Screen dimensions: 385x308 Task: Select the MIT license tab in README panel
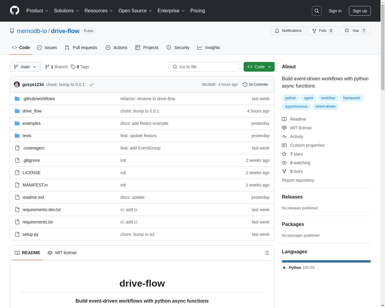coord(62,253)
